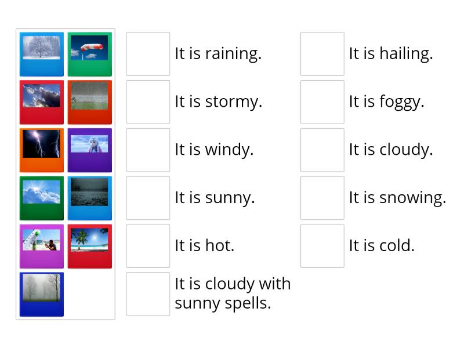Click the dark clouds with sunlight tile
Viewport: 464px width, 348px height.
tap(42, 102)
